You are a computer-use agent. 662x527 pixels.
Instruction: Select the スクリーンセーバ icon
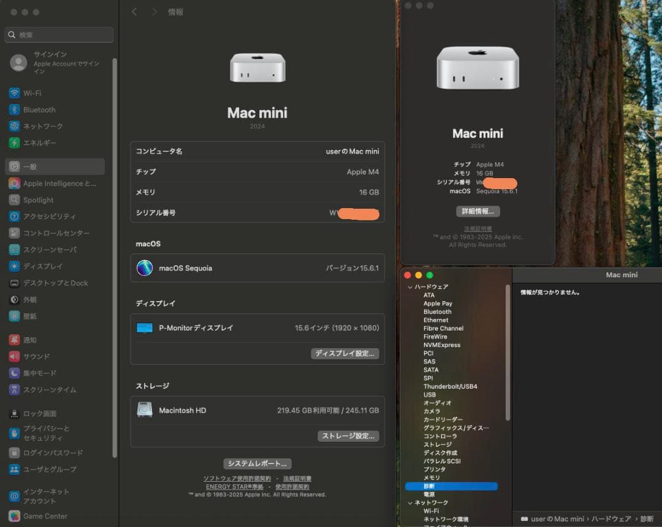(x=14, y=250)
